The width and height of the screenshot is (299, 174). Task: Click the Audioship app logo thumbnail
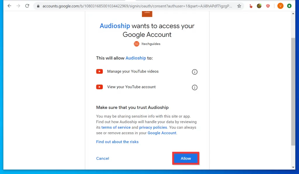pyautogui.click(x=147, y=14)
